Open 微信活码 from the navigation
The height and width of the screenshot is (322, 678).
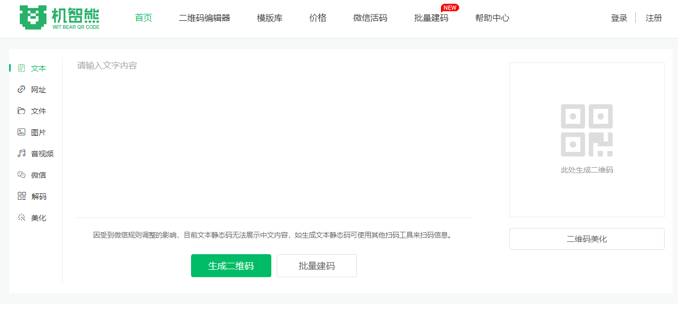[370, 17]
